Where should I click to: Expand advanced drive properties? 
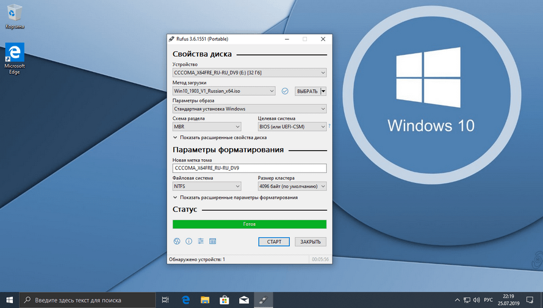tap(220, 137)
